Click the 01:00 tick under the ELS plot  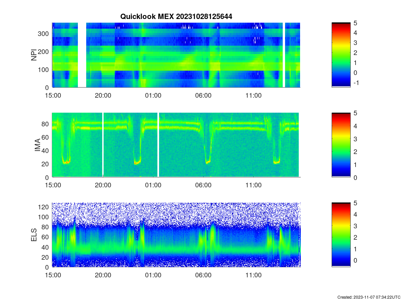point(153,275)
